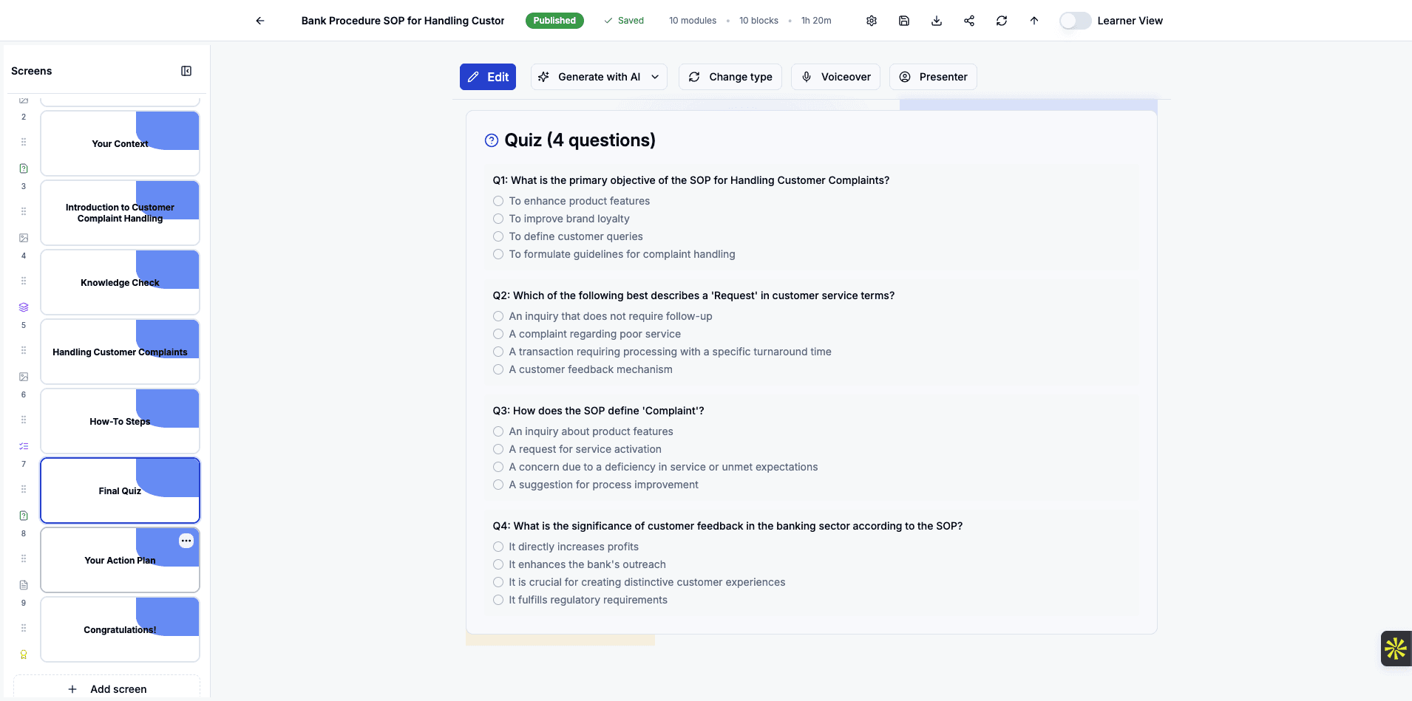This screenshot has height=701, width=1412.
Task: Click the quiz icon below Final Quiz handle
Action: pos(24,516)
